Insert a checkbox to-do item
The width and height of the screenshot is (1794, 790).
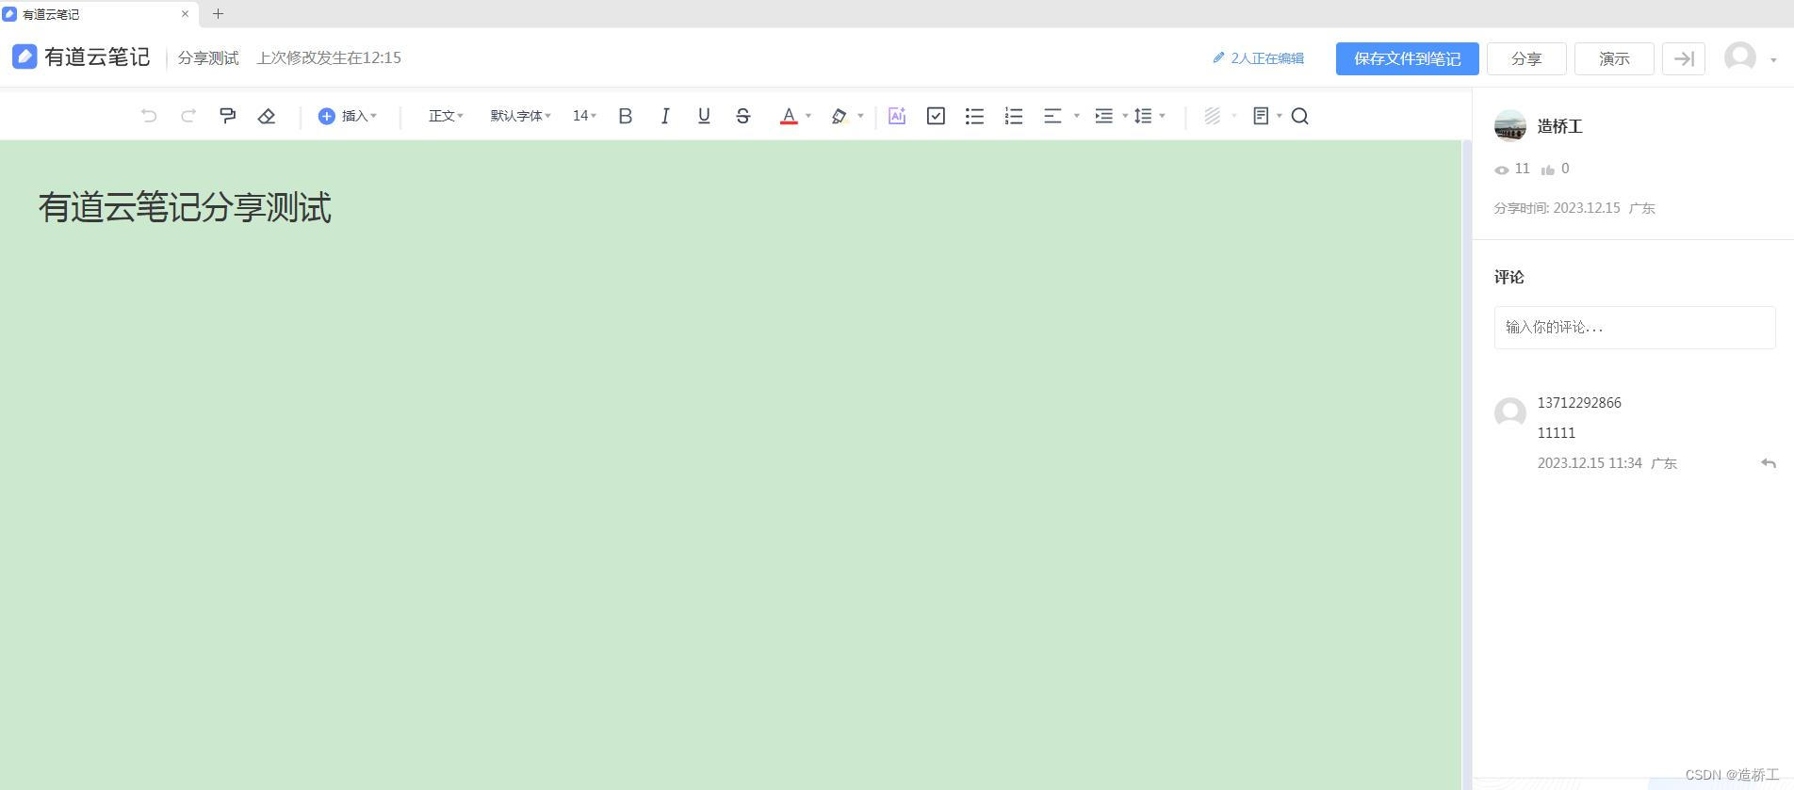[x=936, y=116]
